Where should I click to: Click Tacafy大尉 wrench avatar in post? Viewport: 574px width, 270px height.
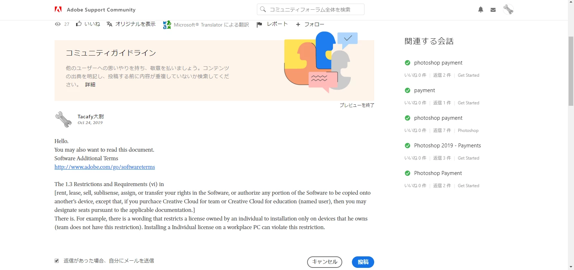coord(63,119)
